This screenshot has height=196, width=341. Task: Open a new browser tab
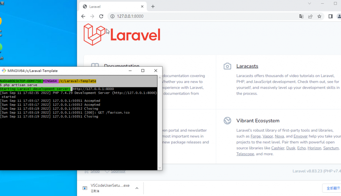pos(153,7)
